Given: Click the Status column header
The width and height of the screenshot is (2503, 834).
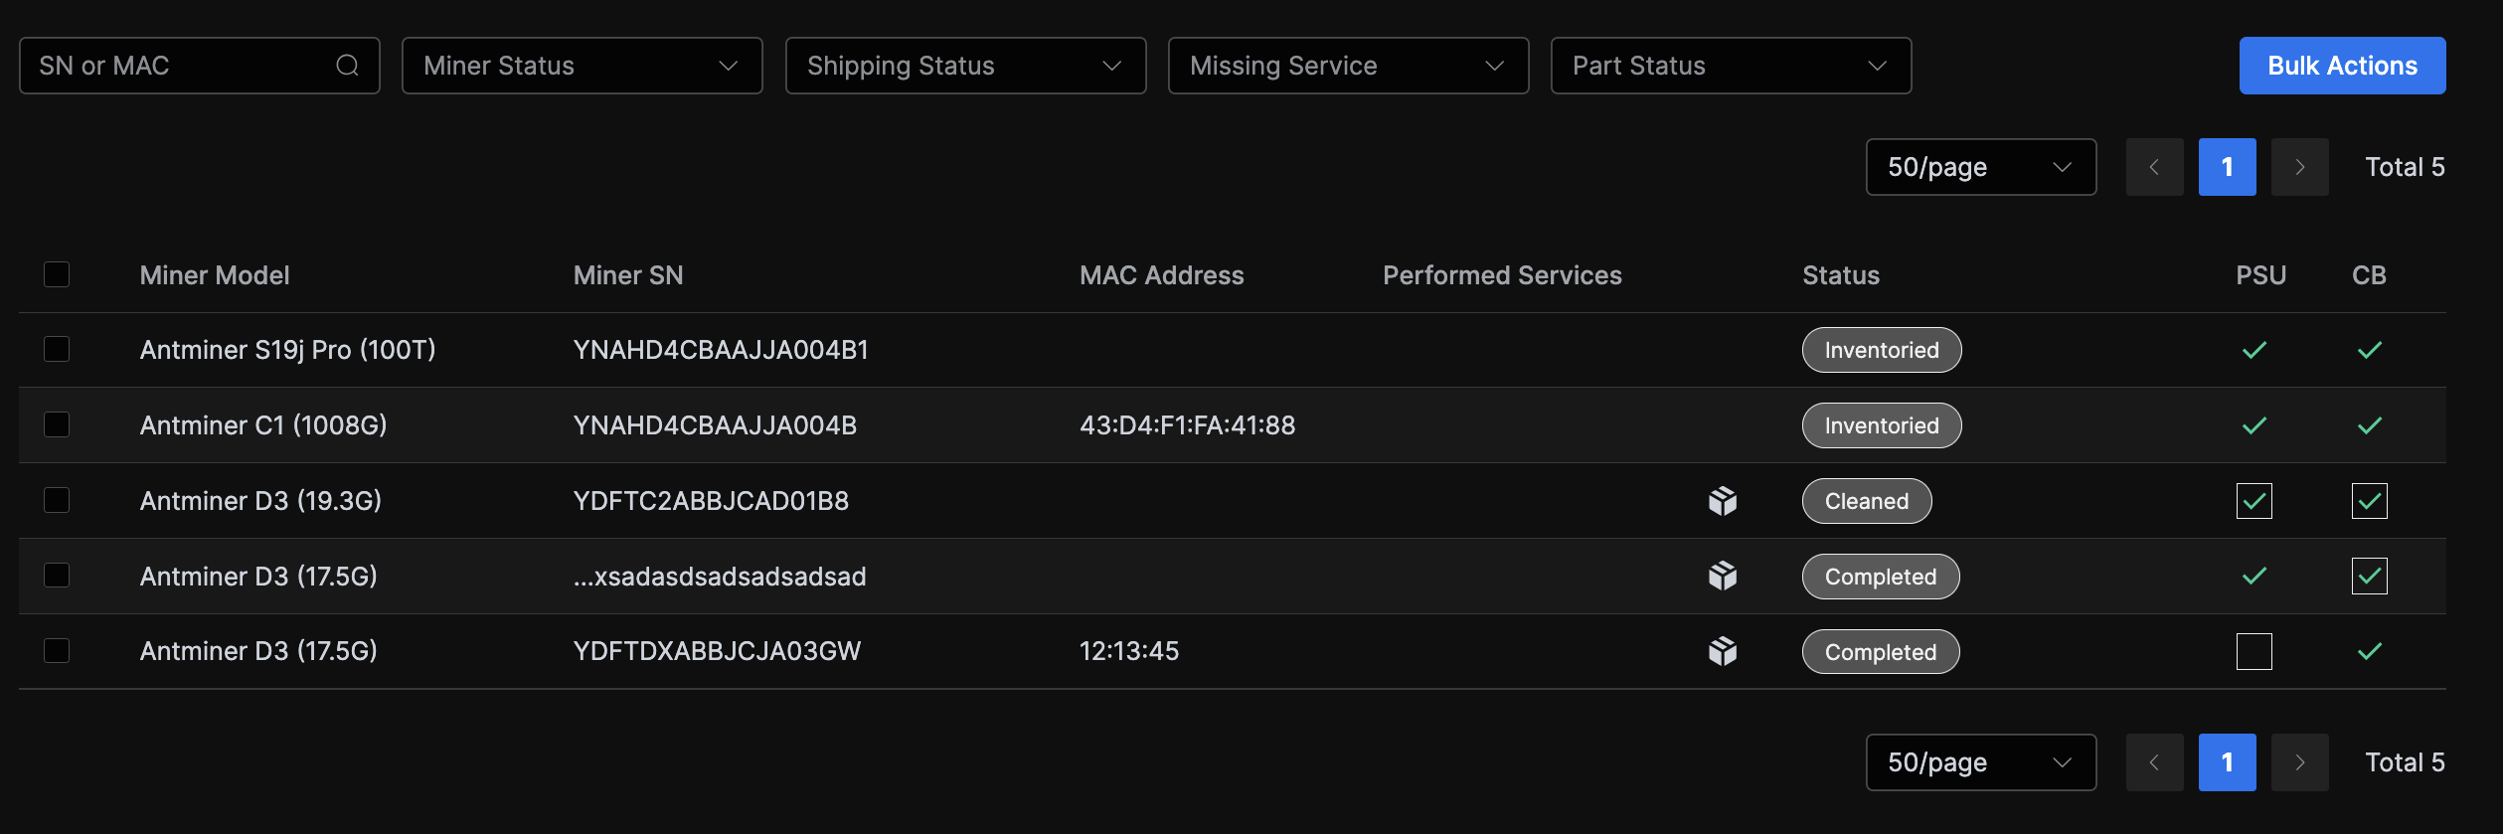Looking at the screenshot, I should coord(1841,275).
